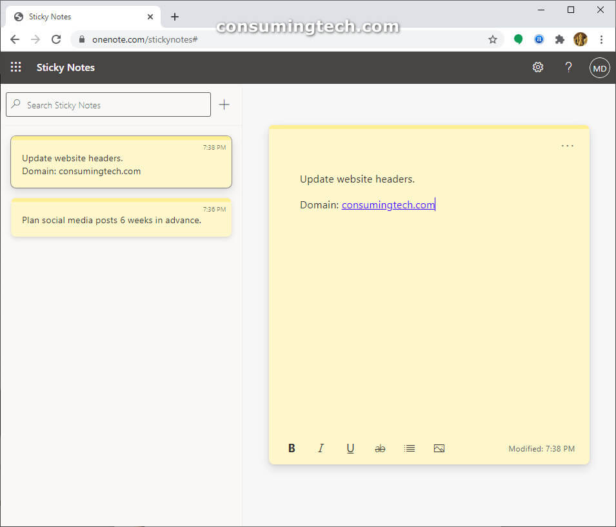Image resolution: width=616 pixels, height=527 pixels.
Task: Open the browser extensions puzzle menu
Action: tap(559, 39)
